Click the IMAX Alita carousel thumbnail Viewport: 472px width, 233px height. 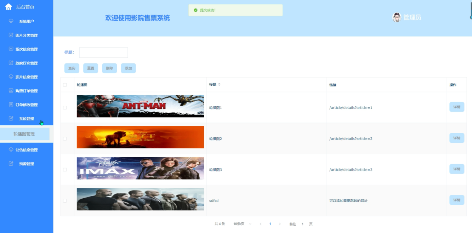140,168
